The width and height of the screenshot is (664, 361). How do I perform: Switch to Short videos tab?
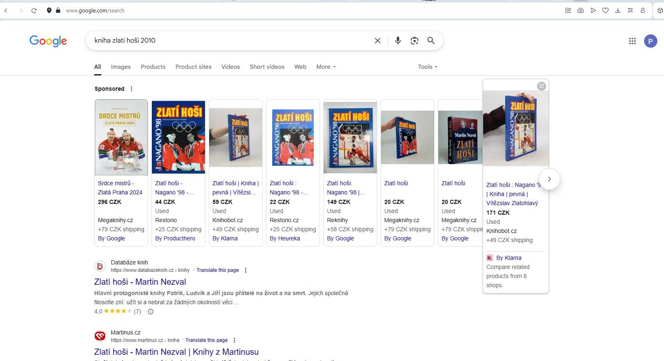[267, 67]
